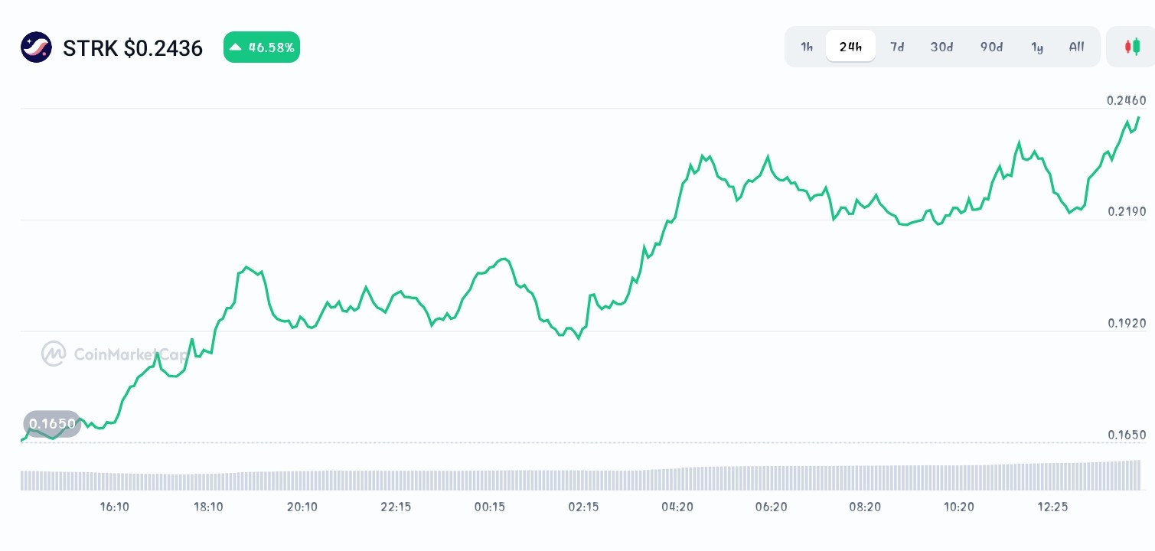
Task: Click the 02:15 time axis label
Action: point(583,507)
